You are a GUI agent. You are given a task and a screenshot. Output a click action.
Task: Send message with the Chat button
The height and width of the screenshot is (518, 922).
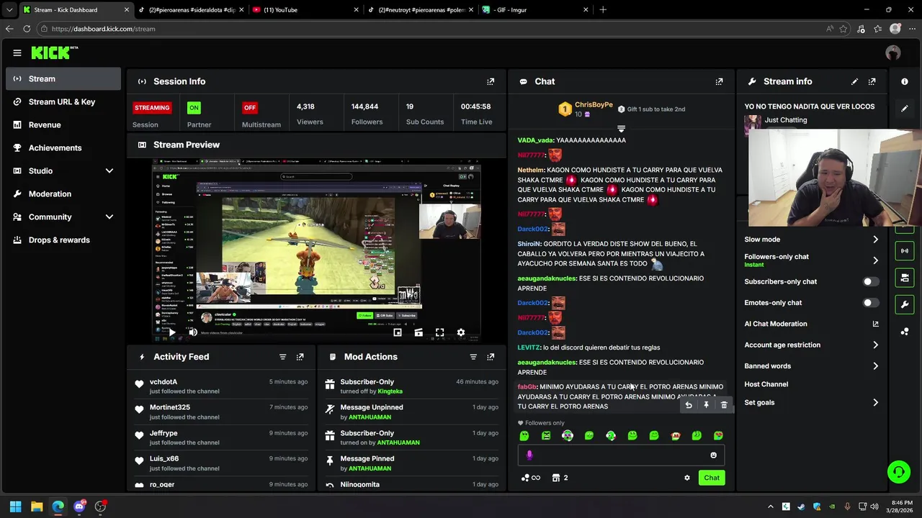click(712, 478)
